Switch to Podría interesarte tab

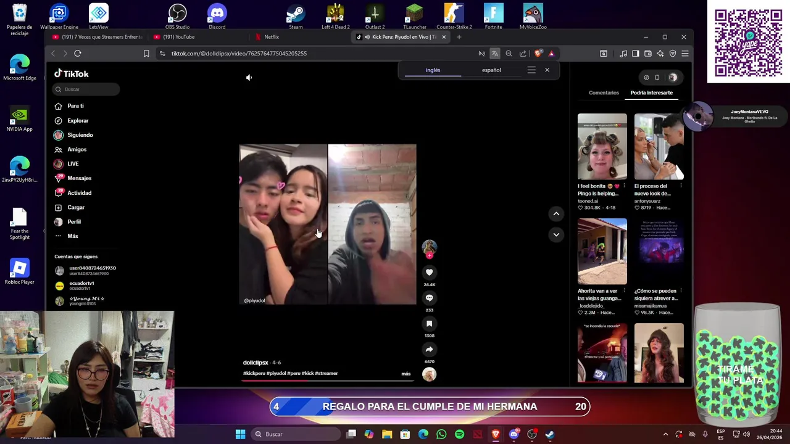coord(651,93)
